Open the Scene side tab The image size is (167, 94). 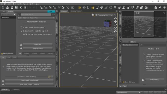click(x=120, y=30)
